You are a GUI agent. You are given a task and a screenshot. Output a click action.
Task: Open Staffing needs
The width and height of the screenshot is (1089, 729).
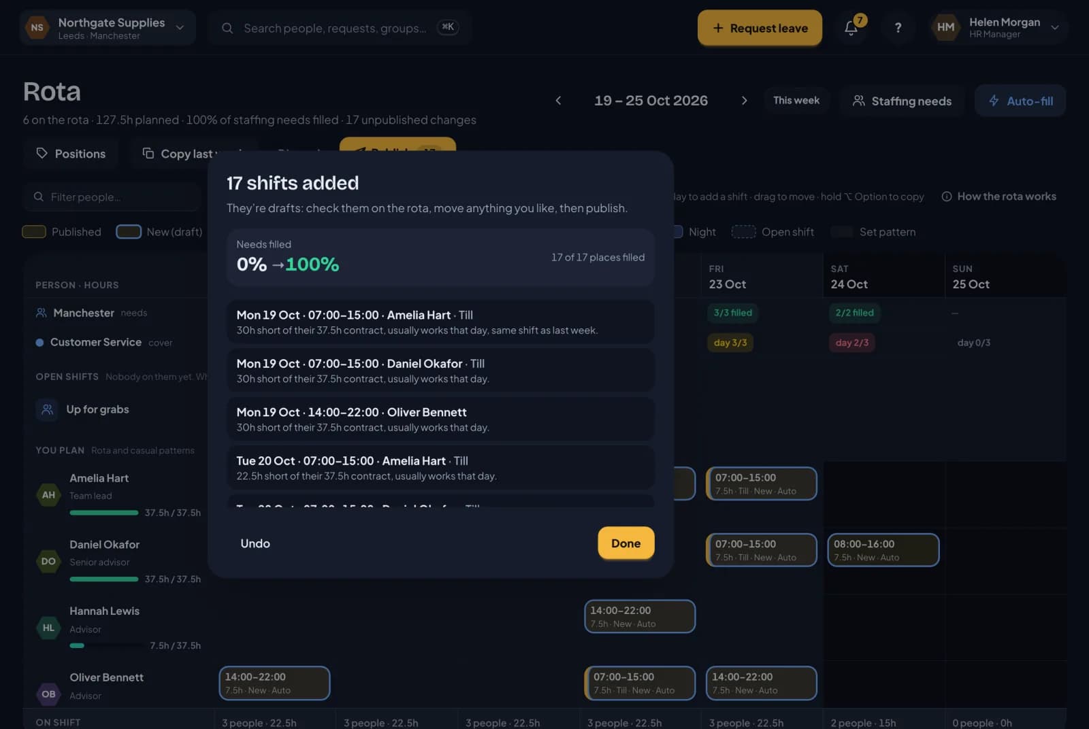point(902,101)
